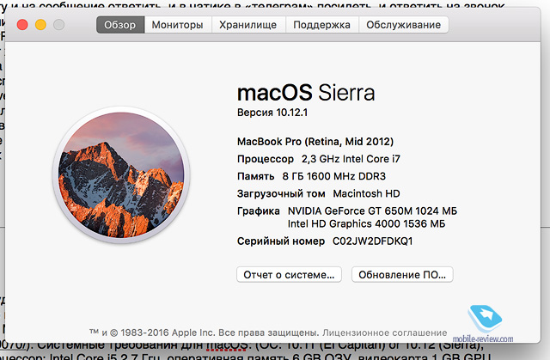Click the MacBook Pro (Retina, Mid 2012) text
The image size is (550, 360).
point(315,142)
